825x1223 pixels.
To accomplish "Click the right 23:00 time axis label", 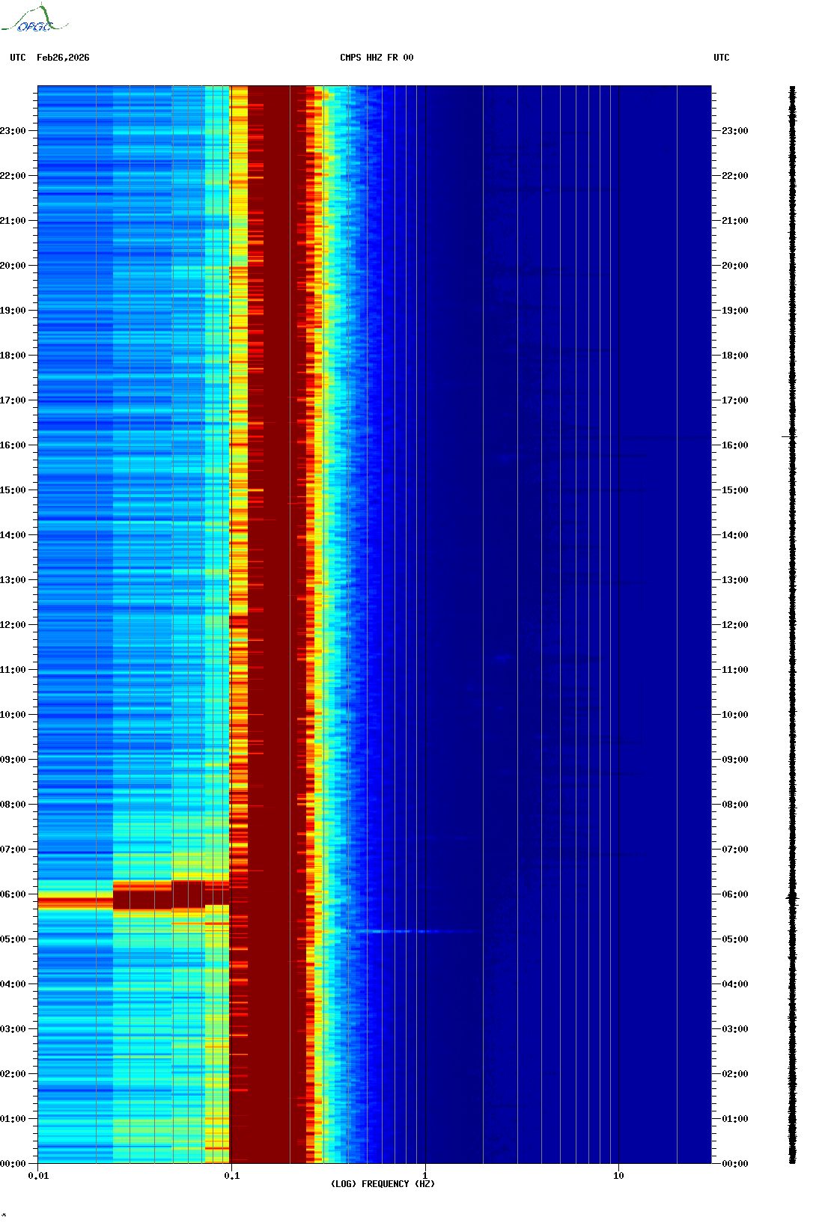I will 734,131.
